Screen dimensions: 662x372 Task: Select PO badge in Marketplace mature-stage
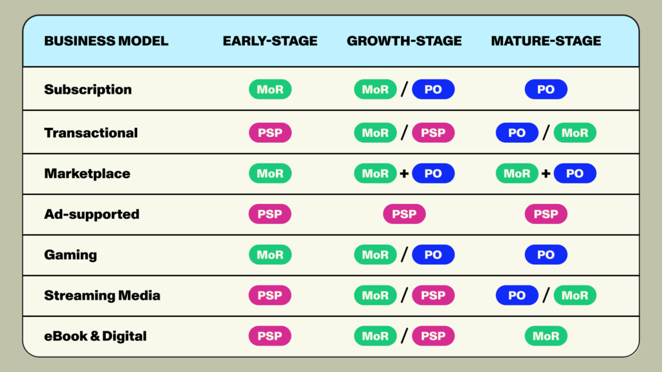(x=575, y=173)
